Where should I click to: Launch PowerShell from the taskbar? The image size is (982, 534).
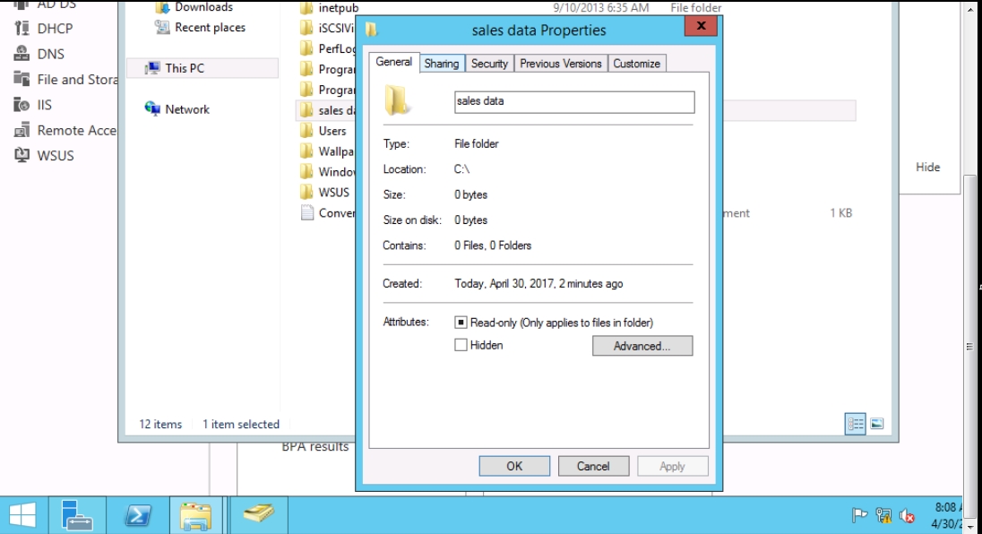click(137, 514)
